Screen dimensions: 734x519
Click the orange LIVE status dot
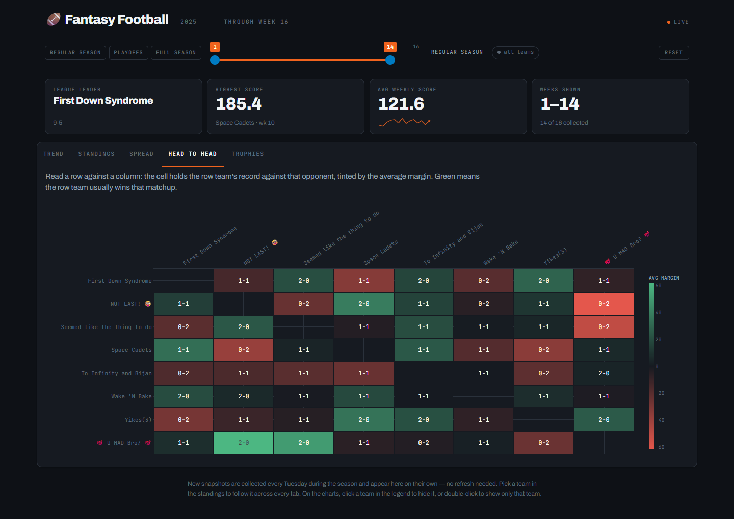point(669,22)
